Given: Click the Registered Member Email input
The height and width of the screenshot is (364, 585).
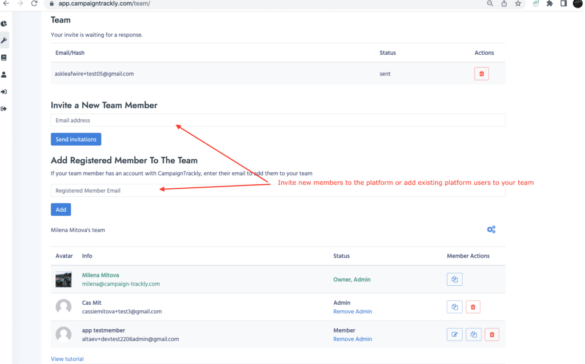Looking at the screenshot, I should click(278, 191).
